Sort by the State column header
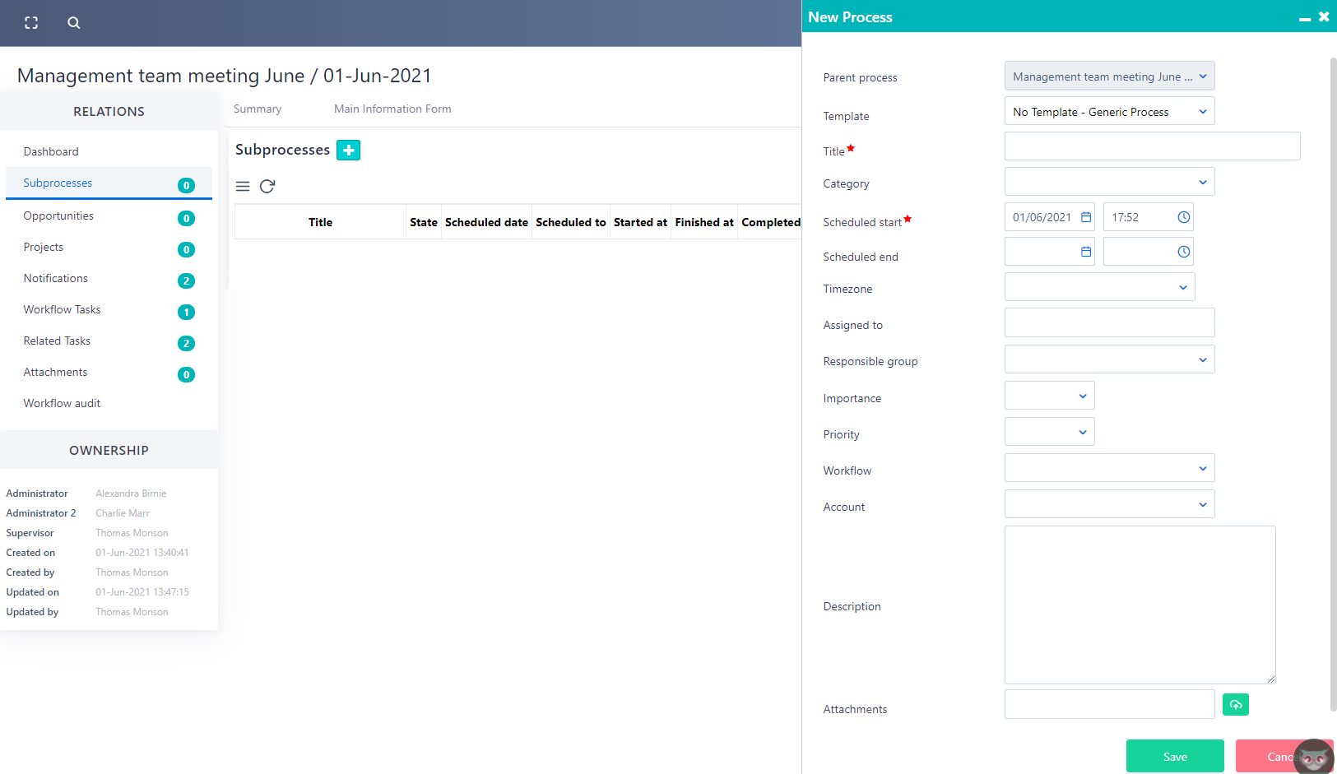Screen dimensions: 1337x774 424,222
